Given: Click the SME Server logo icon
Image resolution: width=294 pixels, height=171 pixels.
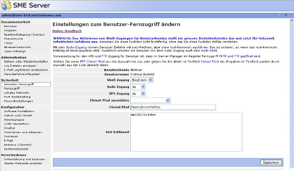Looking at the screenshot, I should 6,6.
